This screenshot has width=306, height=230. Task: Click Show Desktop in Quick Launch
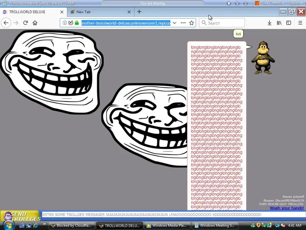coord(22,226)
